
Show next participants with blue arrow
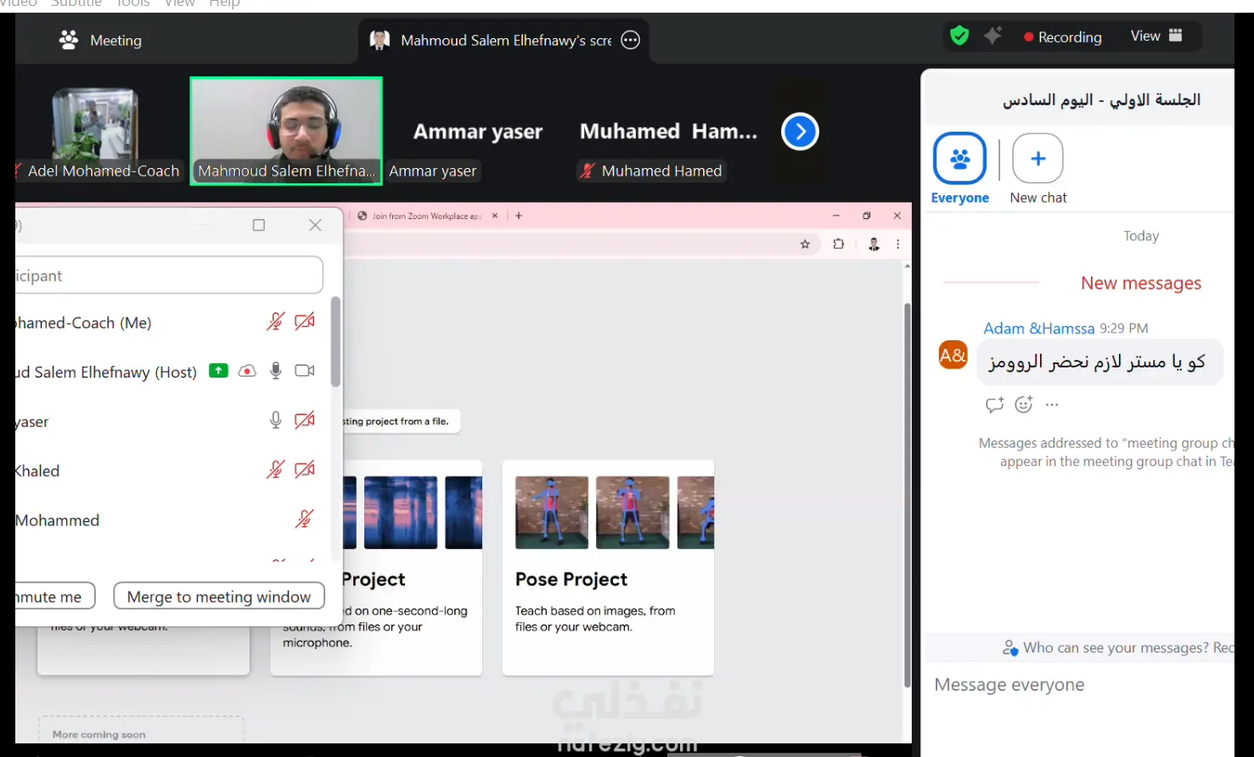point(800,132)
